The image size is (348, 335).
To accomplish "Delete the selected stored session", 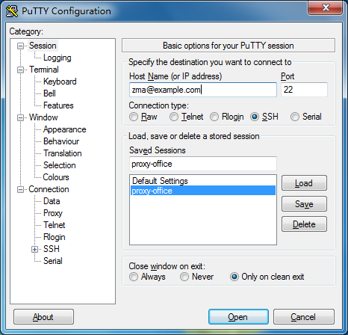I will tap(304, 224).
